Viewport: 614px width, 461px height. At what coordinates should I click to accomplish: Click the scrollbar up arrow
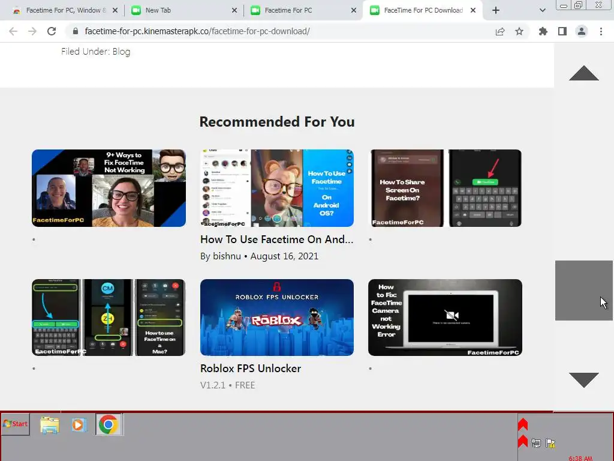coord(584,73)
